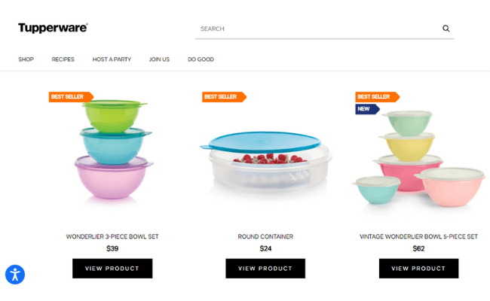Click the New badge on Vintage Wonderlier set

(x=368, y=109)
